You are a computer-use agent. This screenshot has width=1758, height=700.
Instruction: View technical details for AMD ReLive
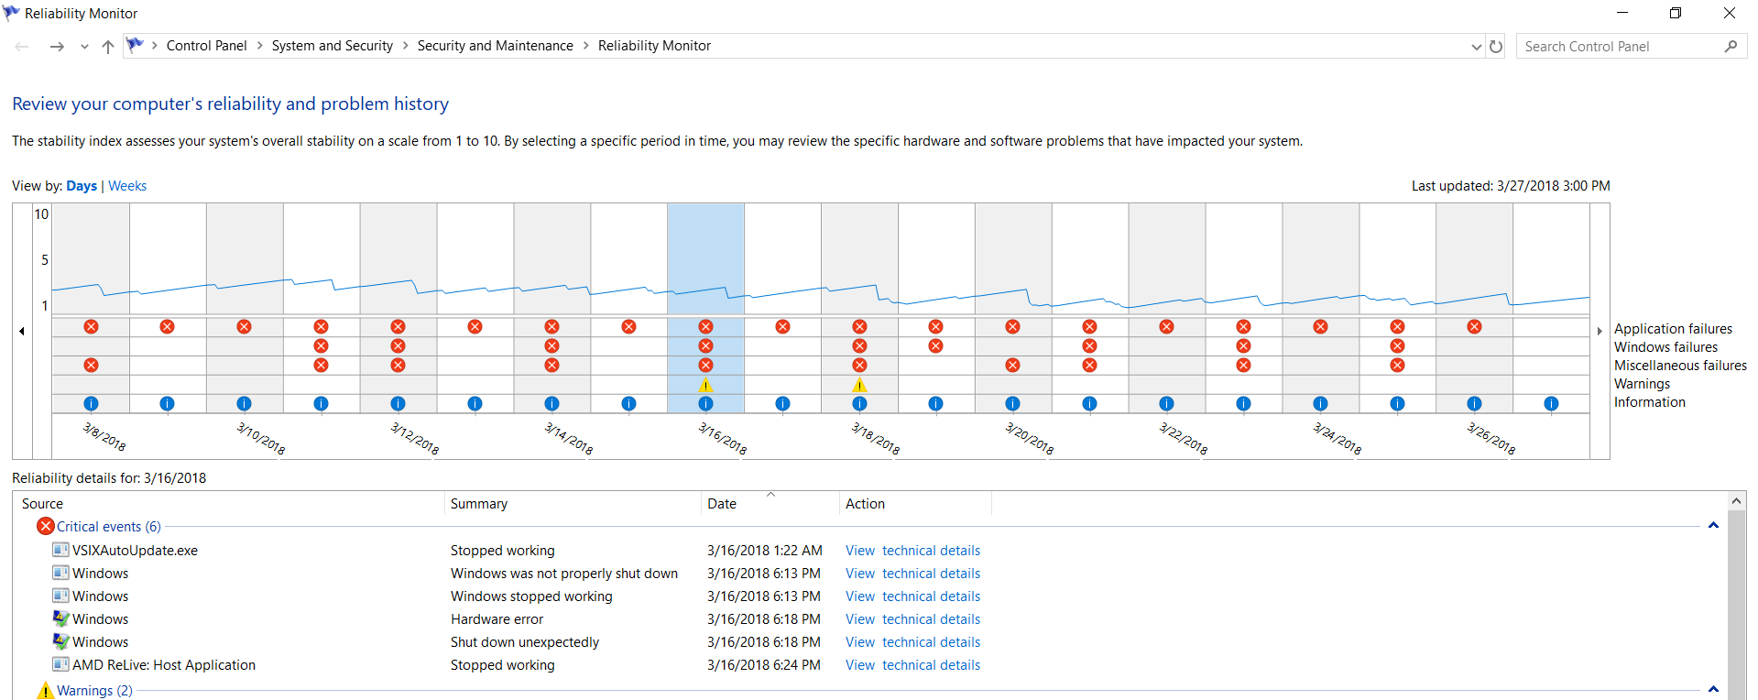(912, 664)
